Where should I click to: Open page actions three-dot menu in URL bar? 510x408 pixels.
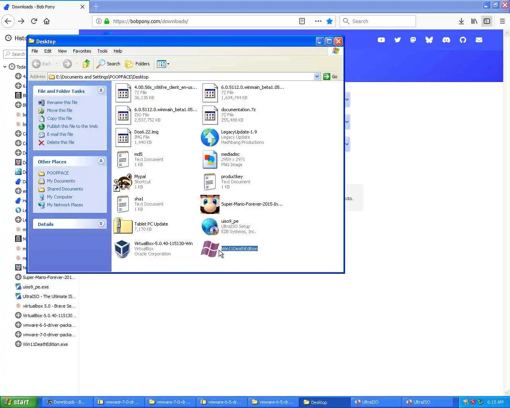(318, 21)
